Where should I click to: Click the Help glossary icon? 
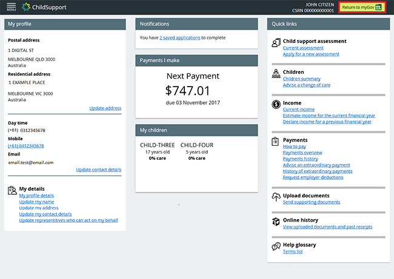(276, 246)
